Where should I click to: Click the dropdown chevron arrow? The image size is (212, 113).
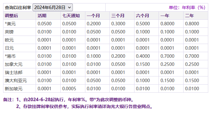pyautogui.click(x=69, y=7)
